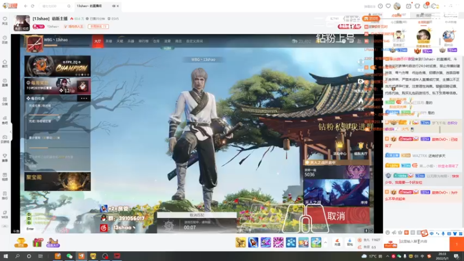Expand the gift list with the up chevron
Screen dimensions: 464x261
pyautogui.click(x=325, y=242)
